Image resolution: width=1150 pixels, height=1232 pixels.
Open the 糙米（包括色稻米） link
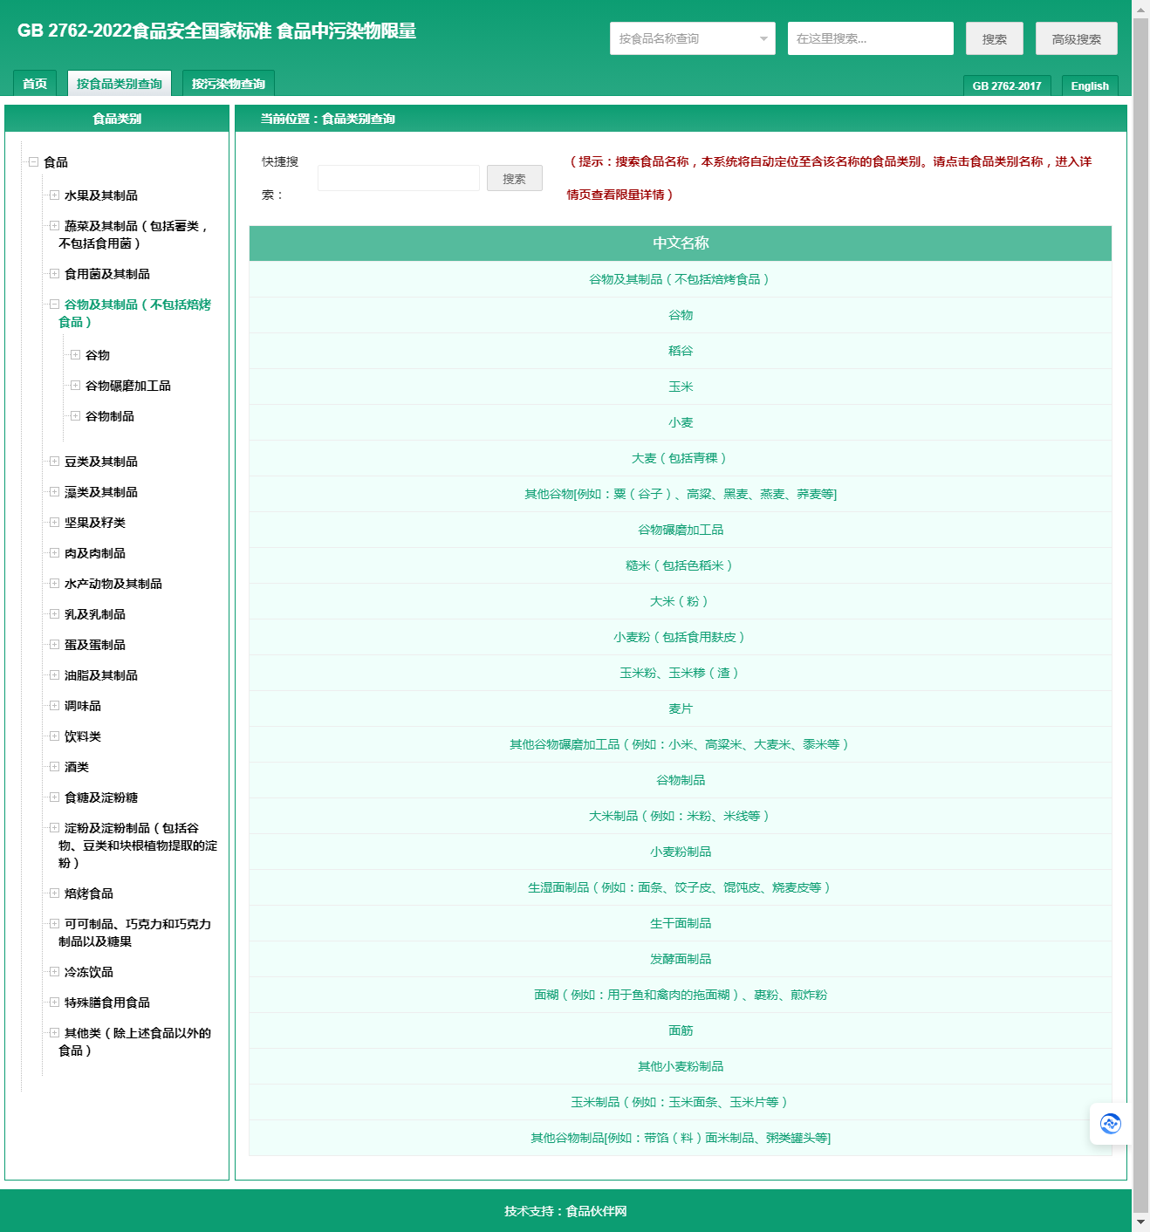pos(680,565)
